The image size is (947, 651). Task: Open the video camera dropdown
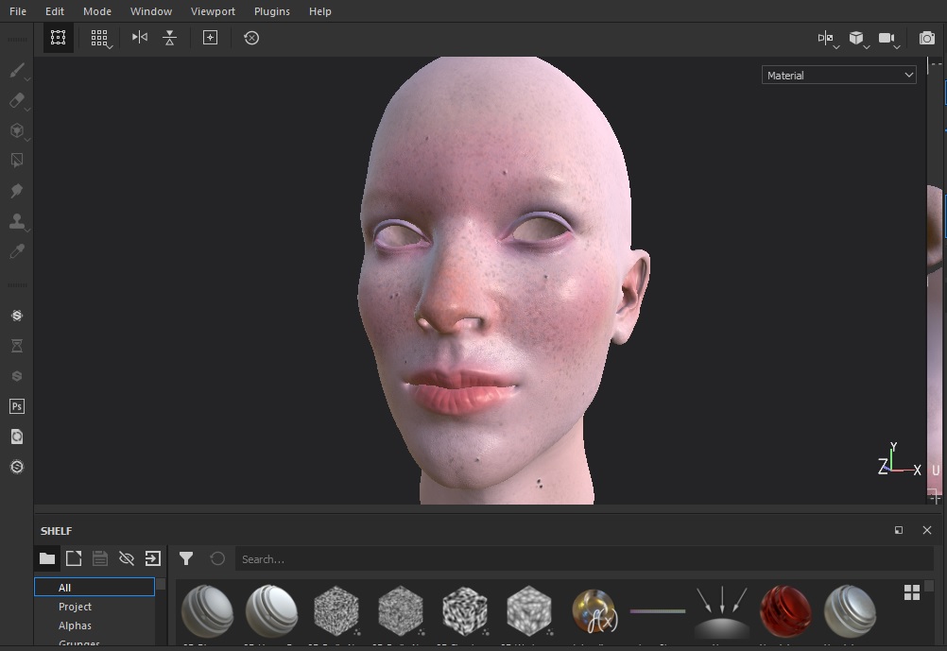888,39
